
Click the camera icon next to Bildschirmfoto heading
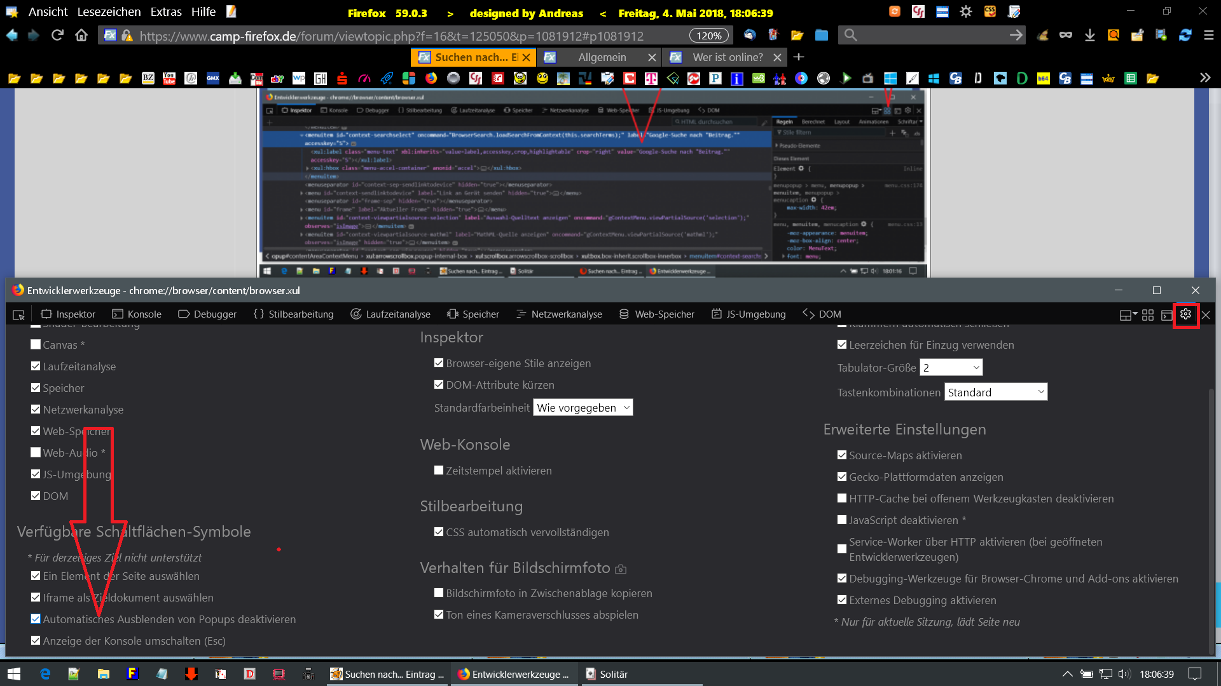point(621,569)
